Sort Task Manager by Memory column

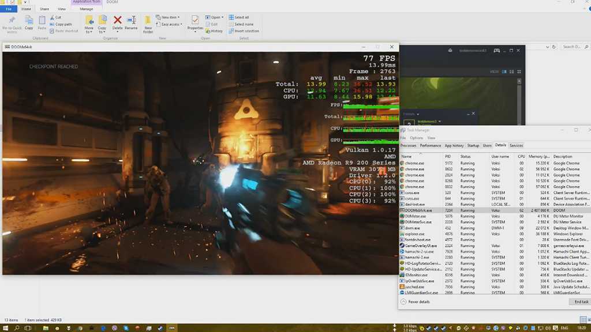538,156
